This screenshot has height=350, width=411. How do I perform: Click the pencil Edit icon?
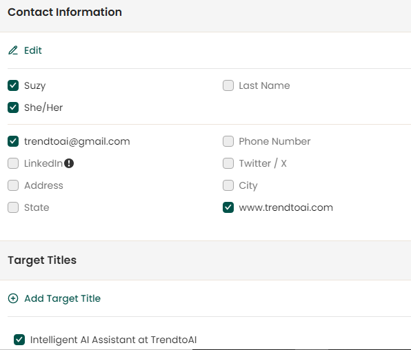pyautogui.click(x=13, y=50)
